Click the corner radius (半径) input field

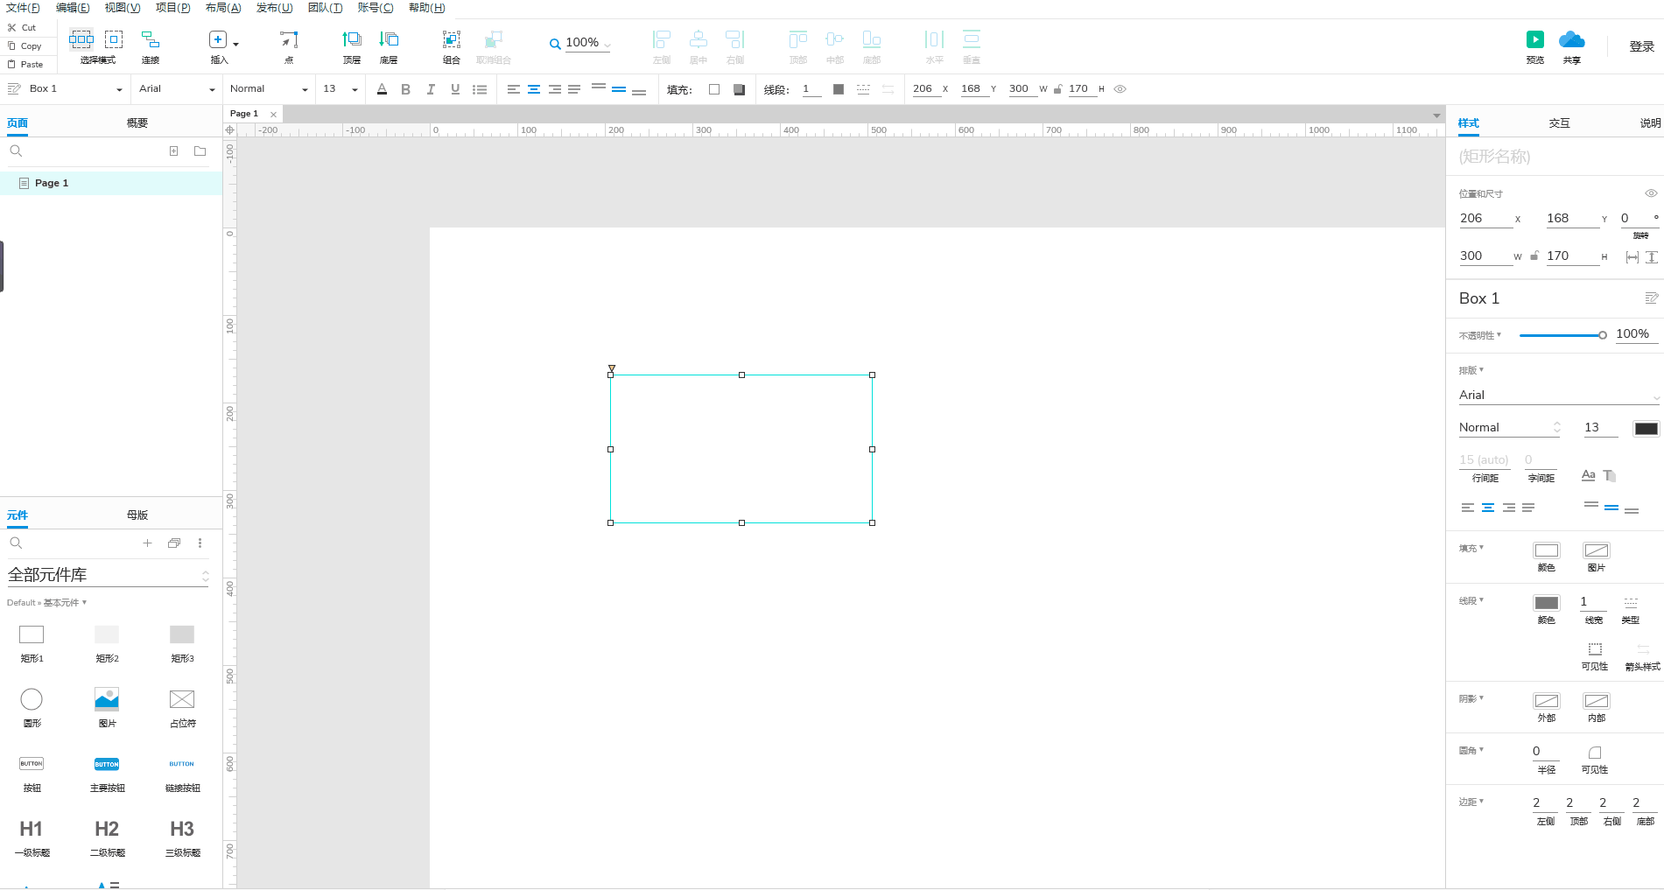click(1545, 752)
